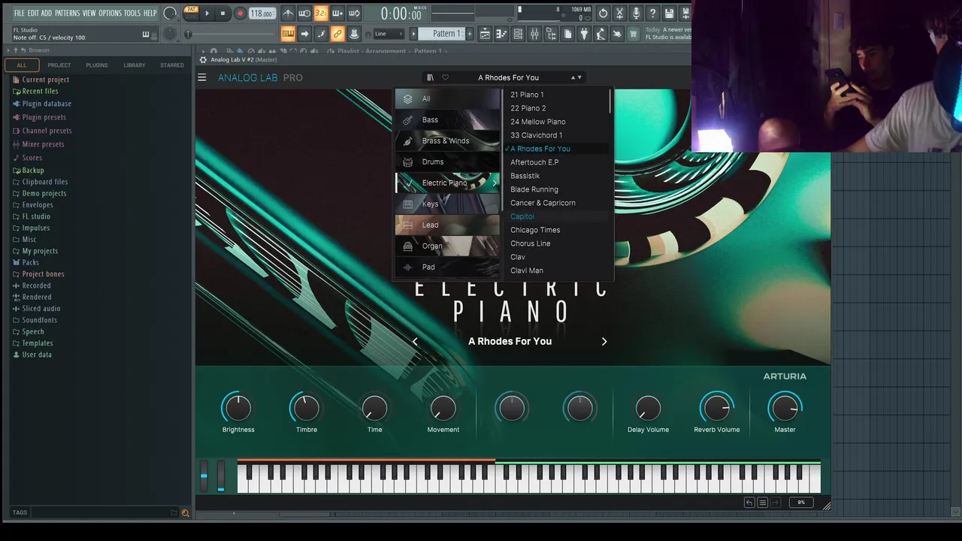Click the Reverb Volume knob
The height and width of the screenshot is (541, 962).
tap(717, 408)
